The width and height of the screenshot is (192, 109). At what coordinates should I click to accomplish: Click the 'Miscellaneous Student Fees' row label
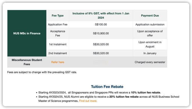point(27,62)
